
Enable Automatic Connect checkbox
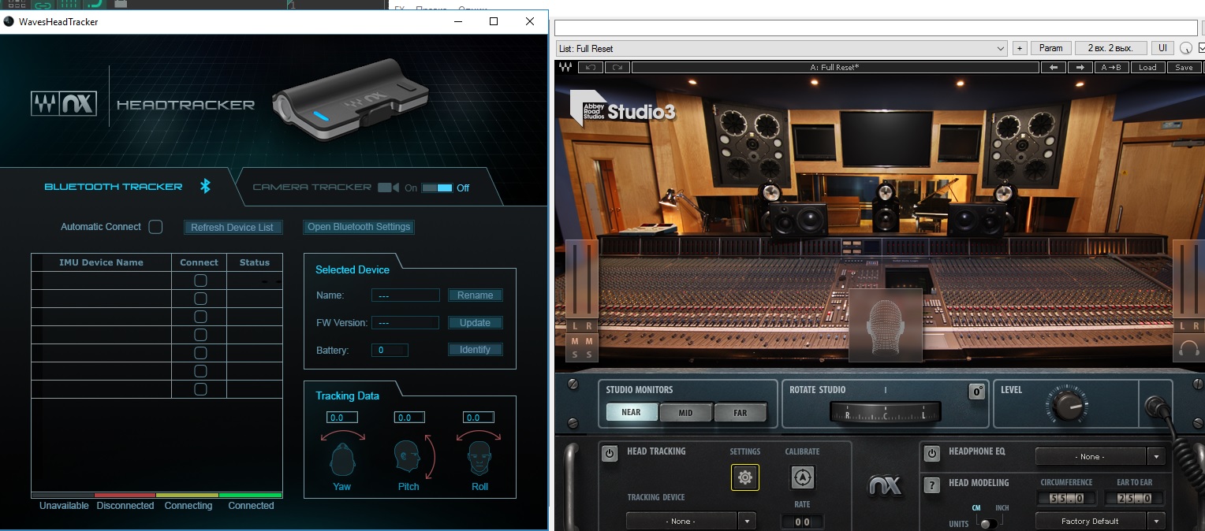[156, 227]
